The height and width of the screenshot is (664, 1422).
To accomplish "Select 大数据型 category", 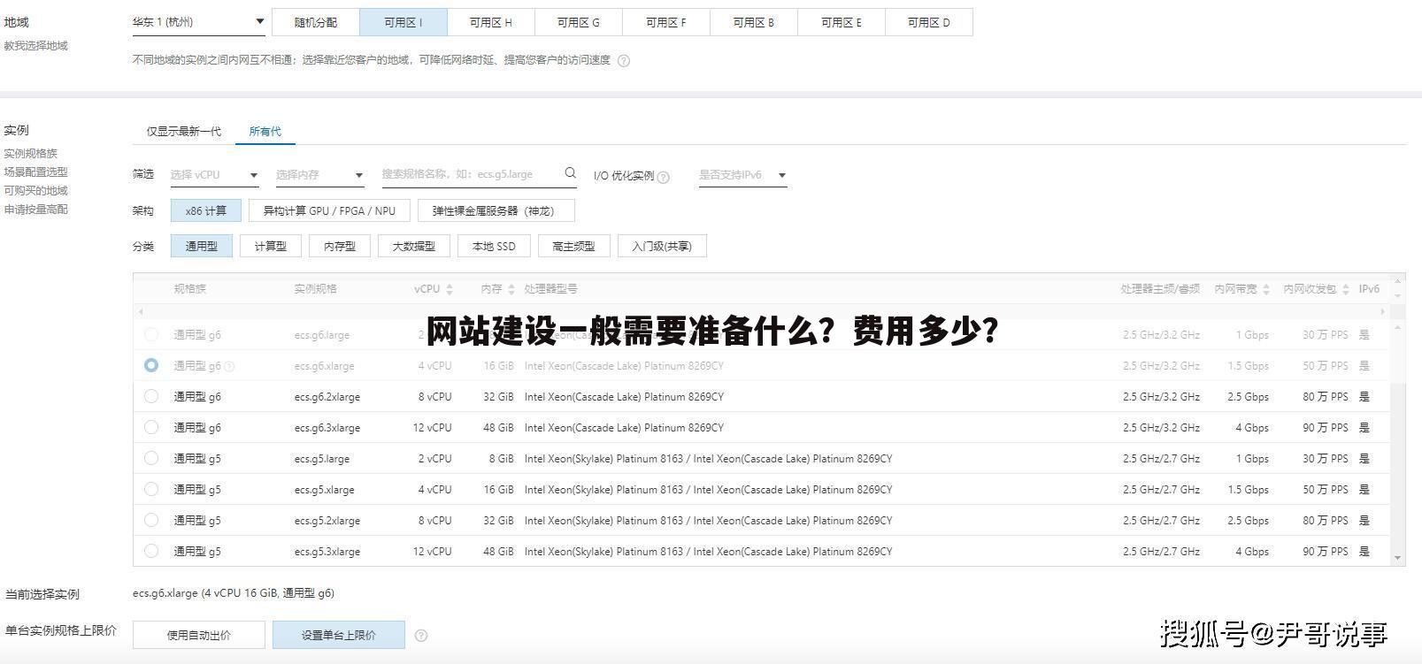I will point(414,246).
